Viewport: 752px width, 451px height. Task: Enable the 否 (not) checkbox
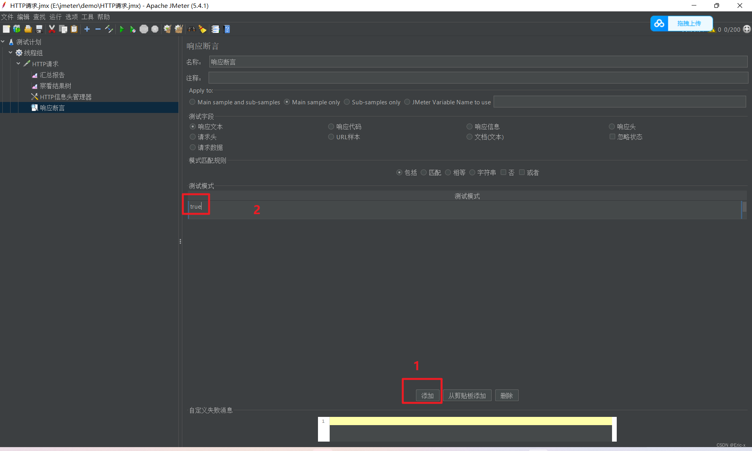pos(503,172)
